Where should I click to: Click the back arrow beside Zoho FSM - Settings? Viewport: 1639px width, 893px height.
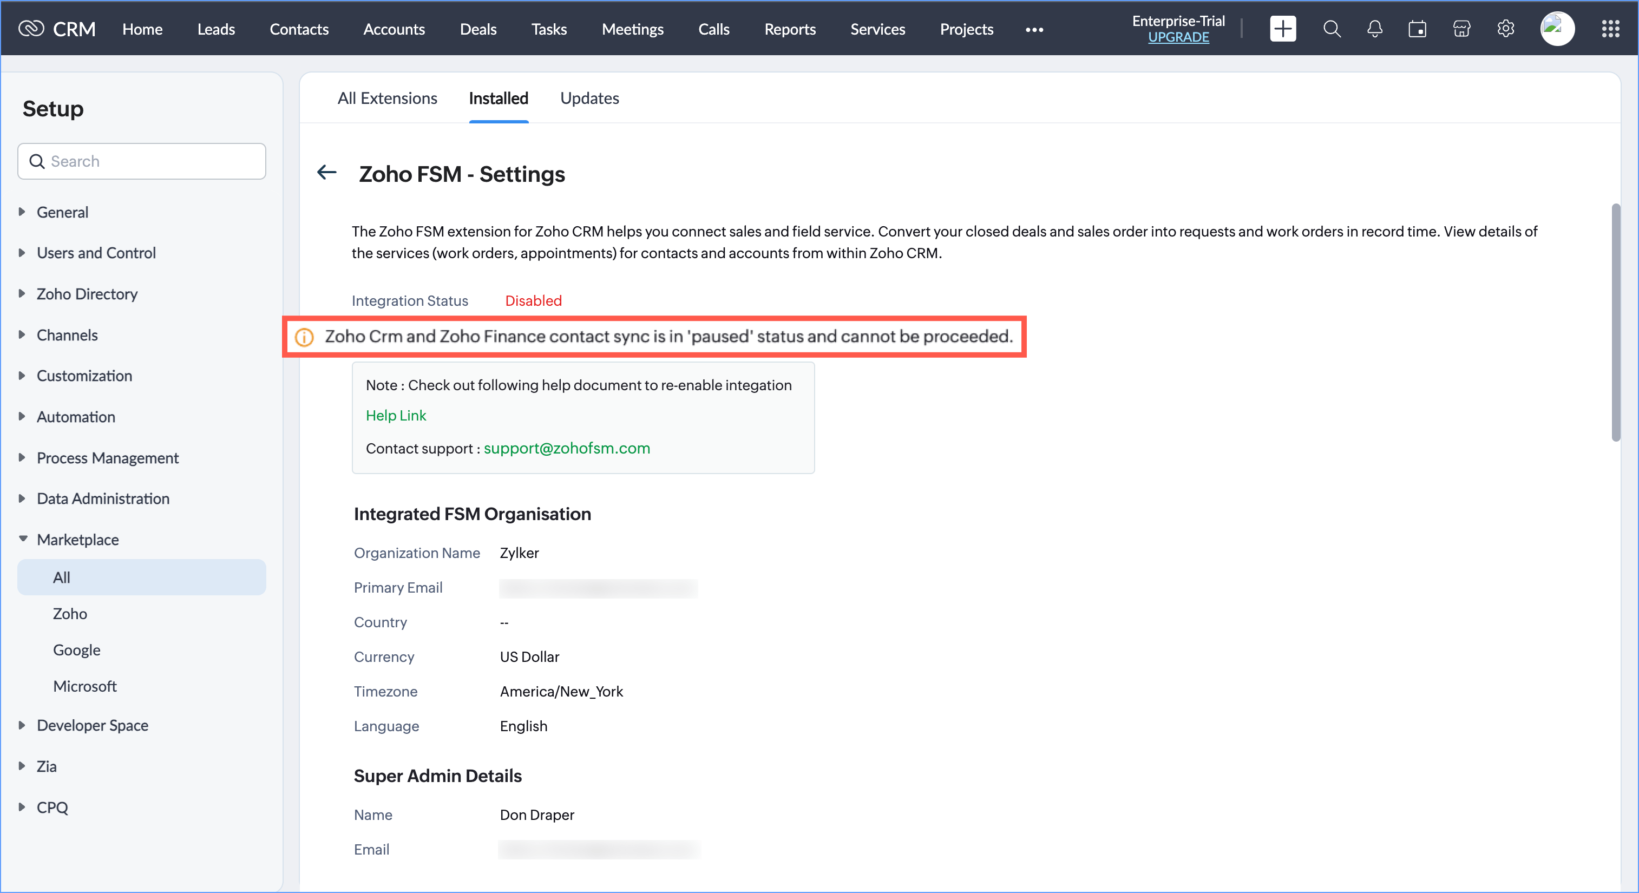pyautogui.click(x=327, y=172)
